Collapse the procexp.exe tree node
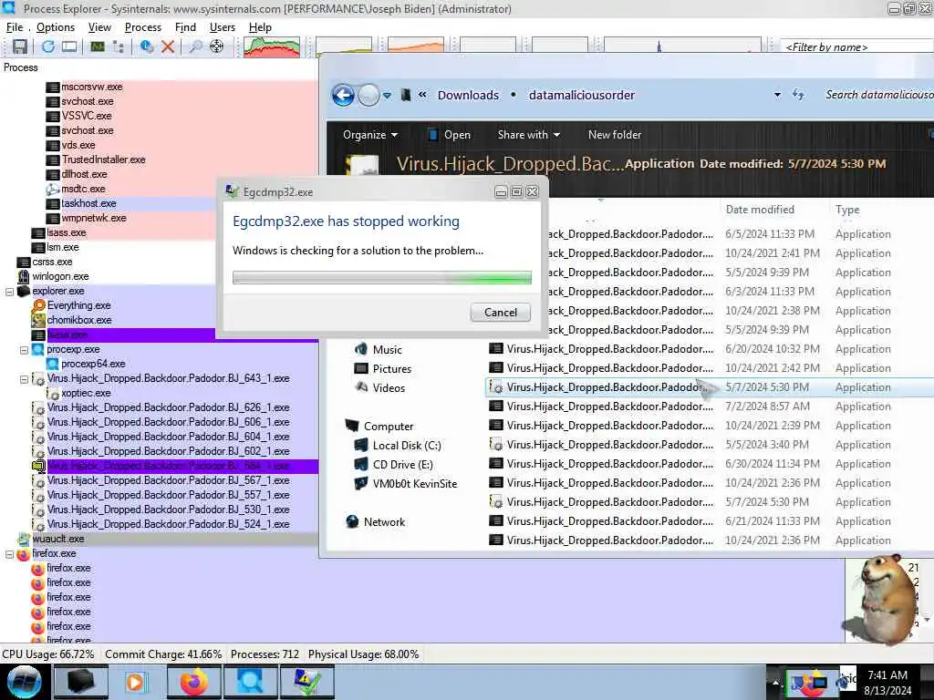This screenshot has height=700, width=934. (24, 350)
